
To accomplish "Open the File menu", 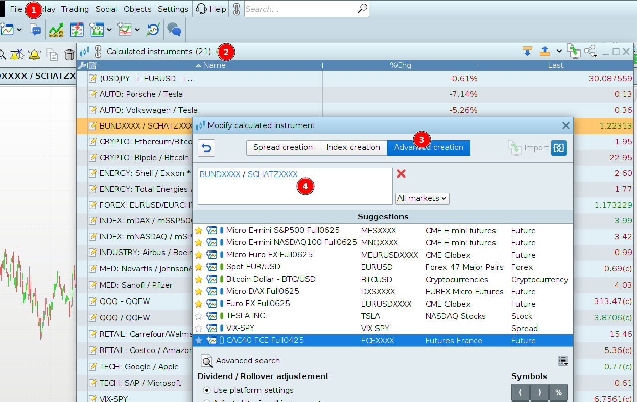I will (x=16, y=9).
